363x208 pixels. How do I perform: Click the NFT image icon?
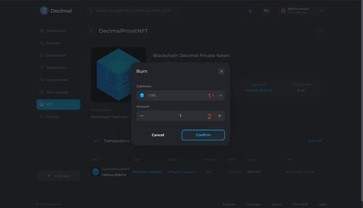(41, 105)
